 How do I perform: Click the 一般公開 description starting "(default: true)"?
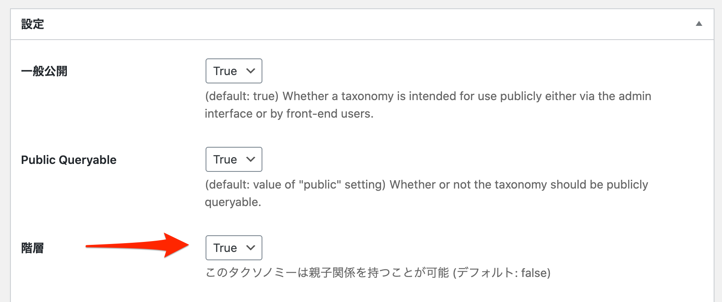click(428, 96)
